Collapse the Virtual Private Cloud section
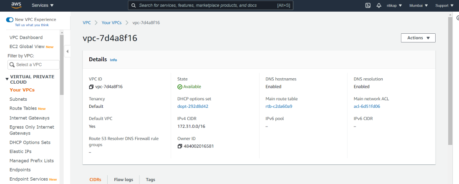This screenshot has height=184, width=459. 7,79
